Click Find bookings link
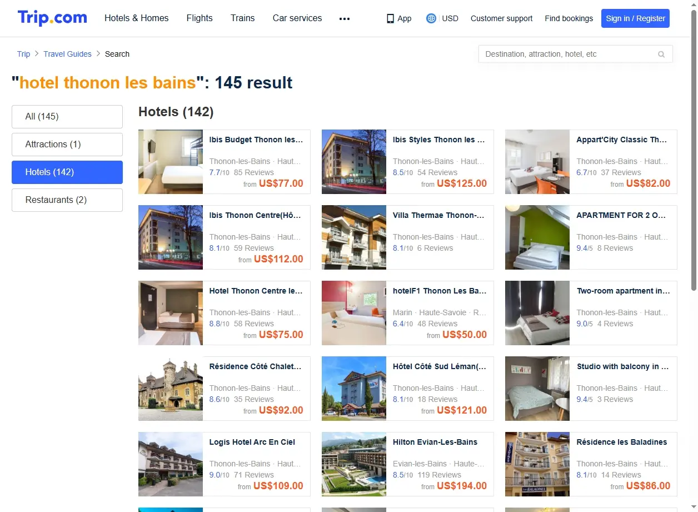The height and width of the screenshot is (512, 698). click(x=569, y=18)
